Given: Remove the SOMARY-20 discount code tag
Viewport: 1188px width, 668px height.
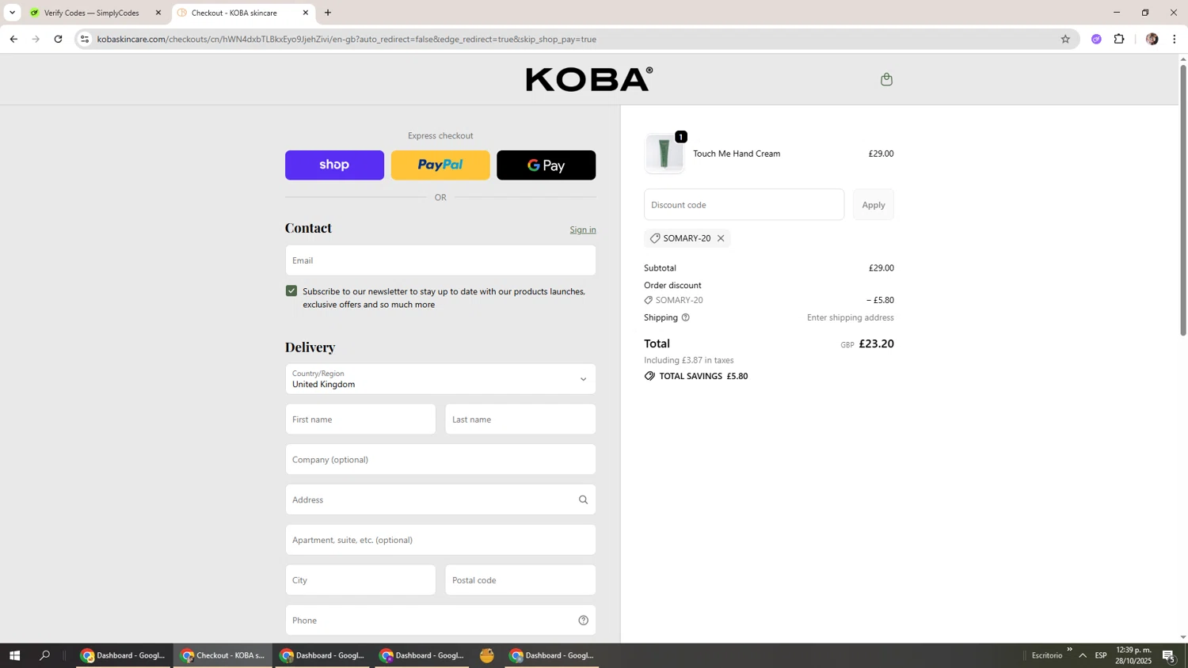Looking at the screenshot, I should pyautogui.click(x=721, y=238).
